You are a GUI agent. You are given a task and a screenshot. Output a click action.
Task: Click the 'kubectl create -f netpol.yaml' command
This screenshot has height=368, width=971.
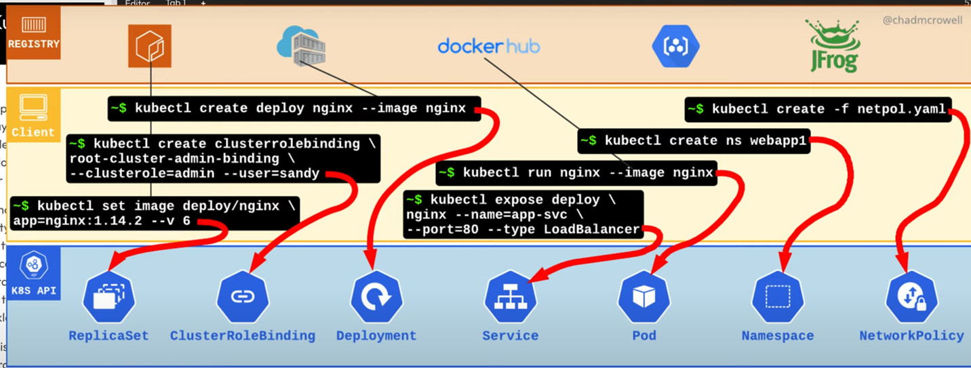point(818,109)
